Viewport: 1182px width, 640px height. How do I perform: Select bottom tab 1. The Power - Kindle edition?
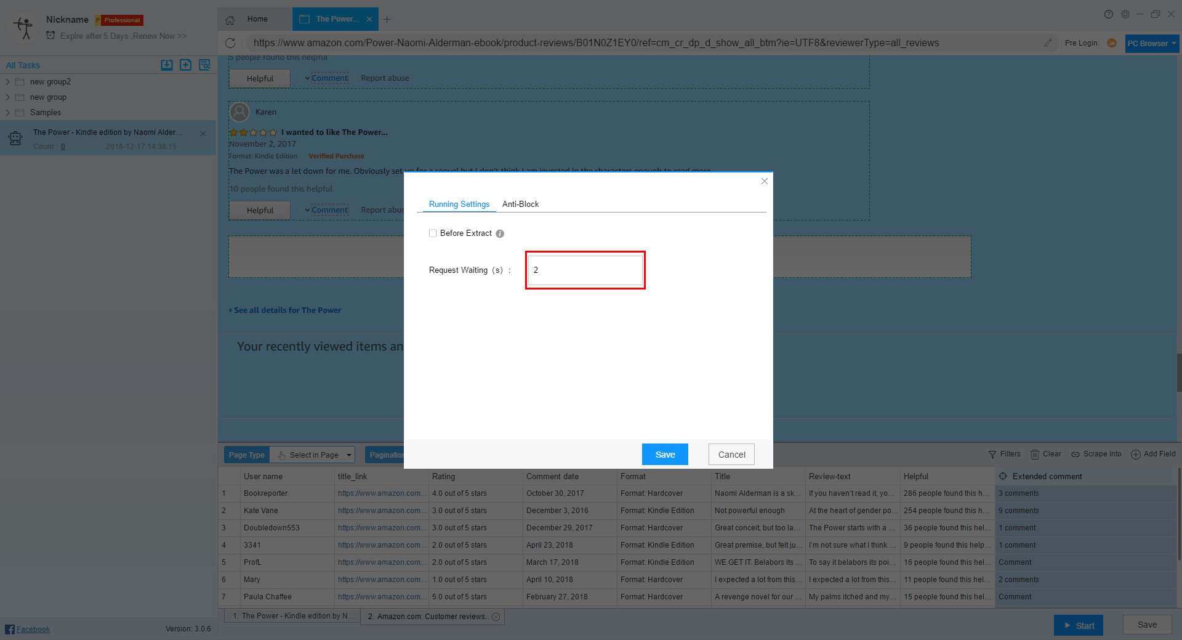click(293, 616)
